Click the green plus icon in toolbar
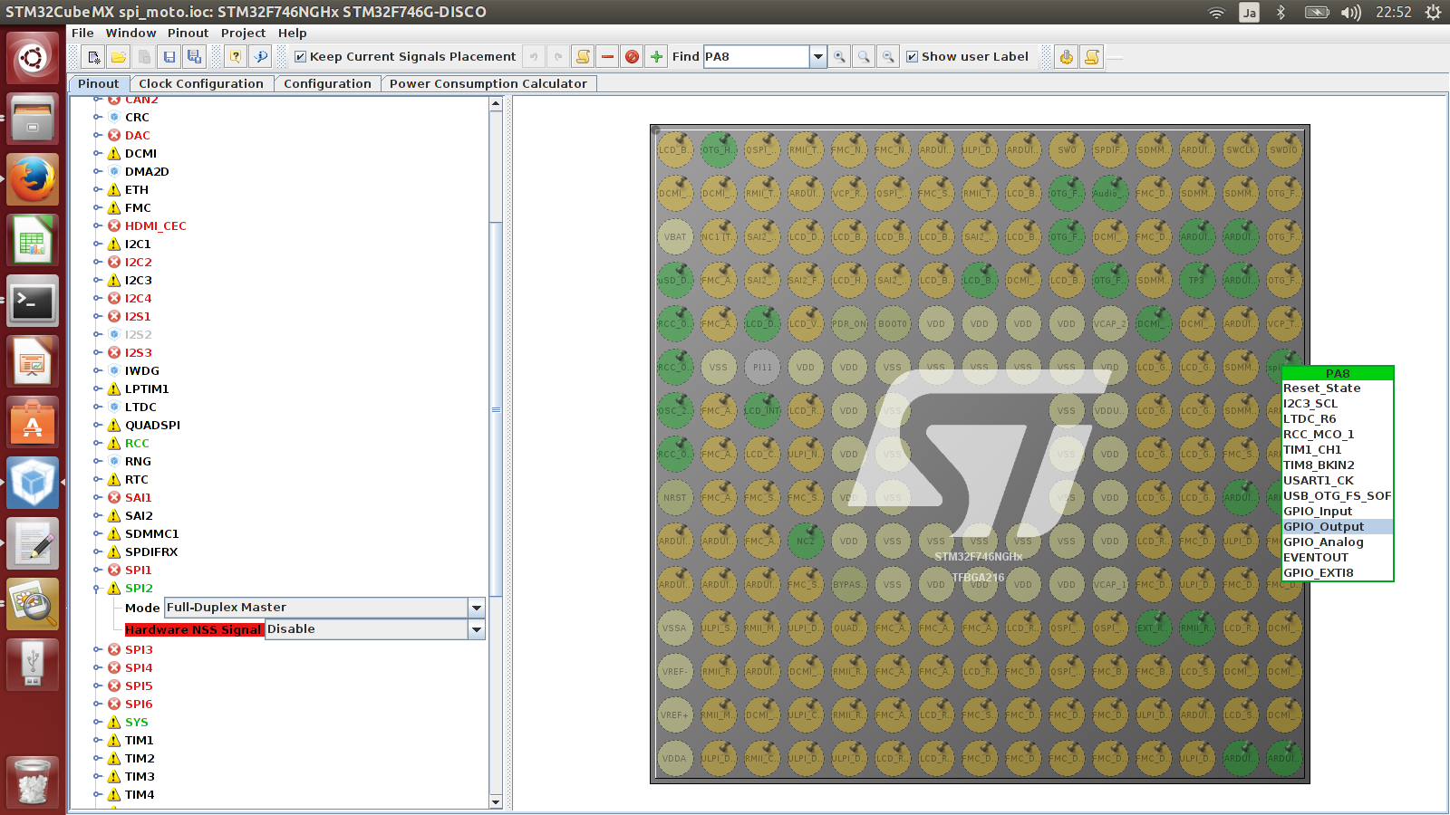The image size is (1450, 815). coord(657,57)
